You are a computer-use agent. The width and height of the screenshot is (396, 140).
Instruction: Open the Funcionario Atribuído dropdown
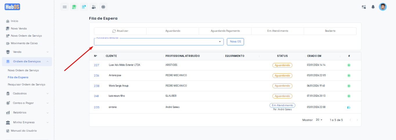158,42
